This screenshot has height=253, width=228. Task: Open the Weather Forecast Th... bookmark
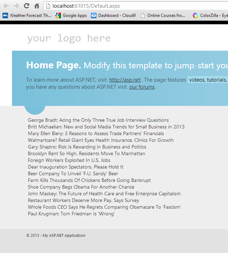[x=27, y=15]
